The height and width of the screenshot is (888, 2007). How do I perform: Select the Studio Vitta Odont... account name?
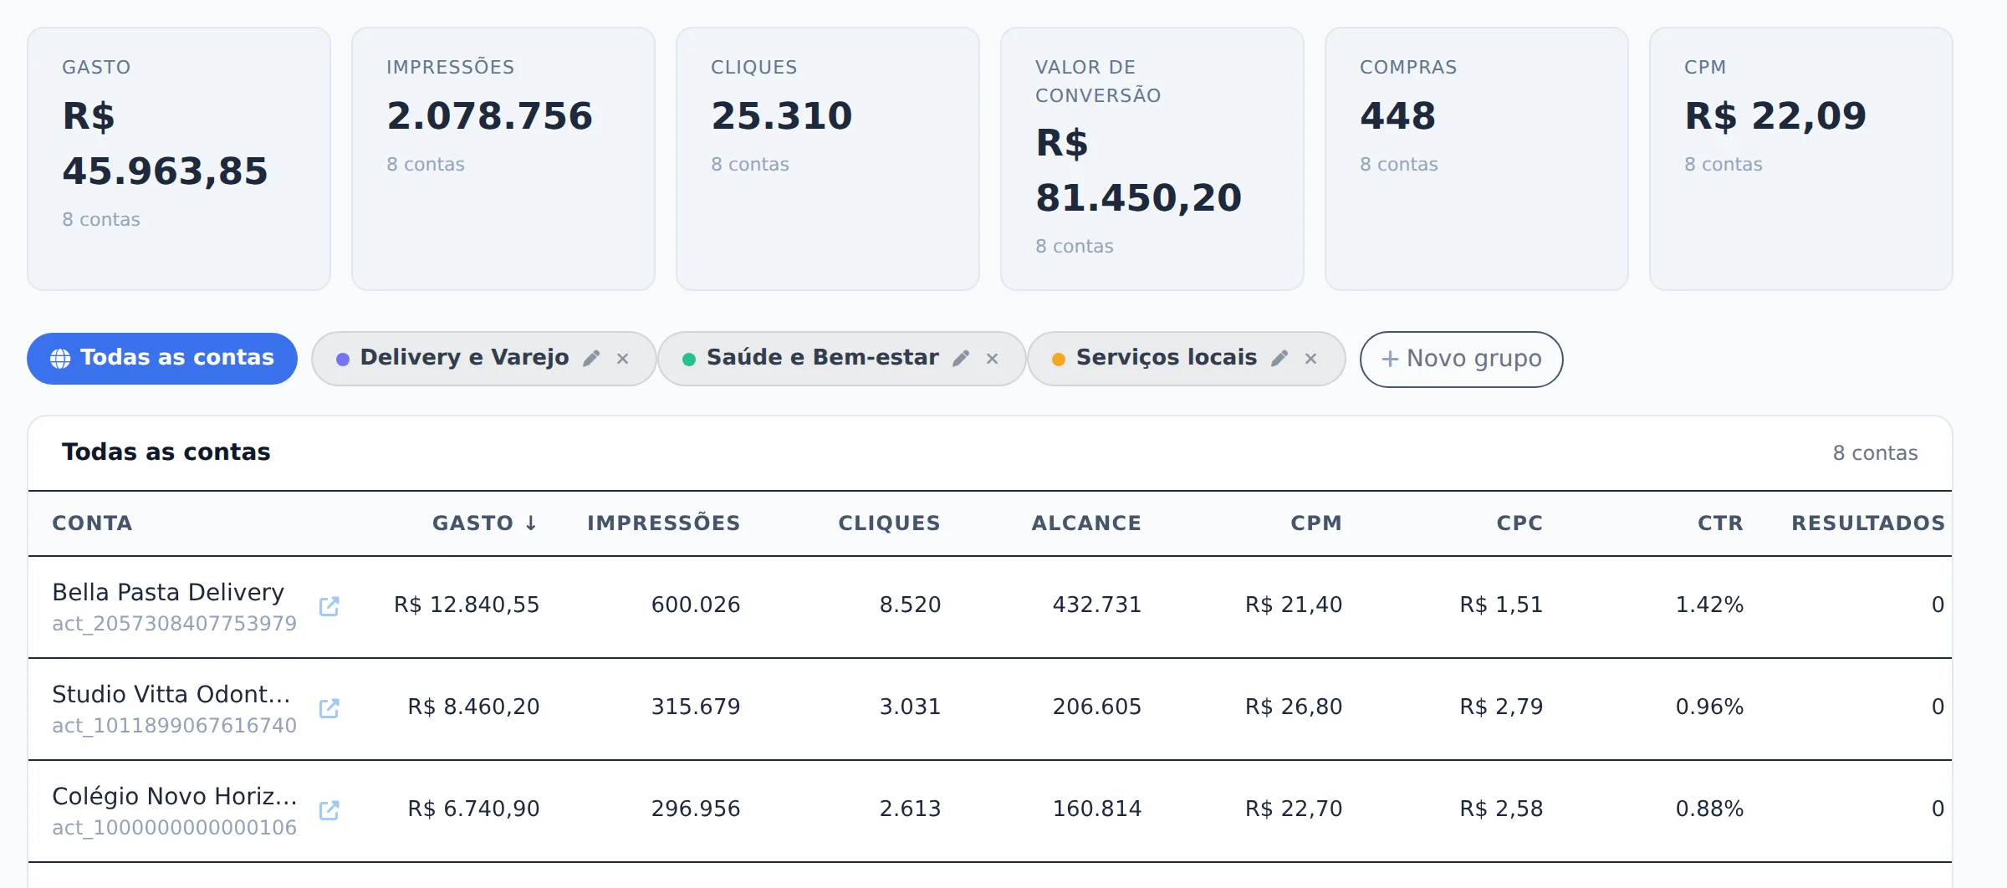171,694
